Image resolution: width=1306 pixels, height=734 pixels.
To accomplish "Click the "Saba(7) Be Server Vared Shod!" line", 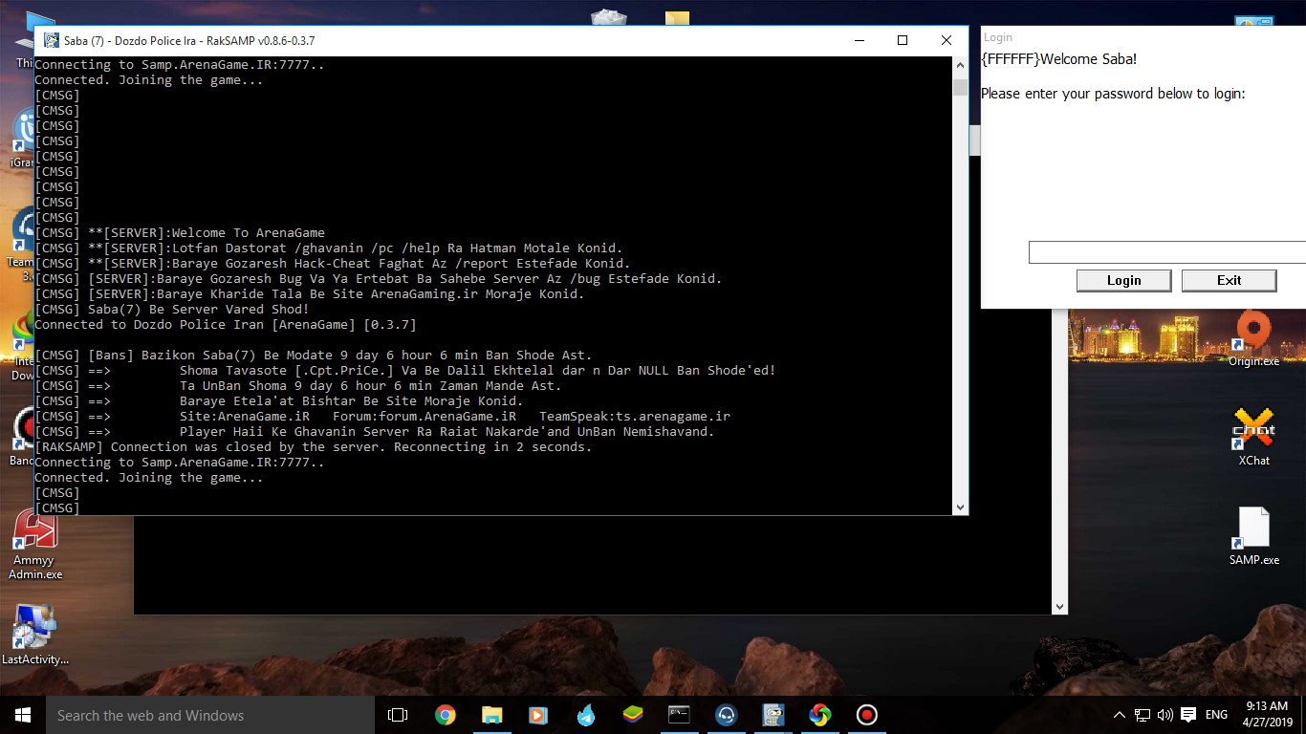I will [172, 309].
